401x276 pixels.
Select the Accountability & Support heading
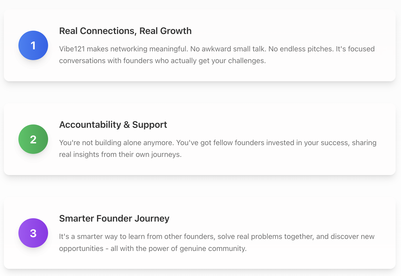(113, 125)
